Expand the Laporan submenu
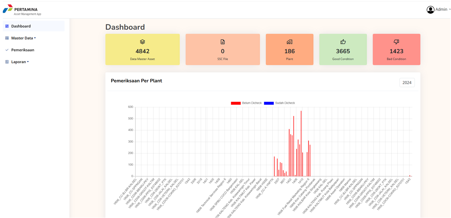Image resolution: width=451 pixels, height=218 pixels. 20,62
